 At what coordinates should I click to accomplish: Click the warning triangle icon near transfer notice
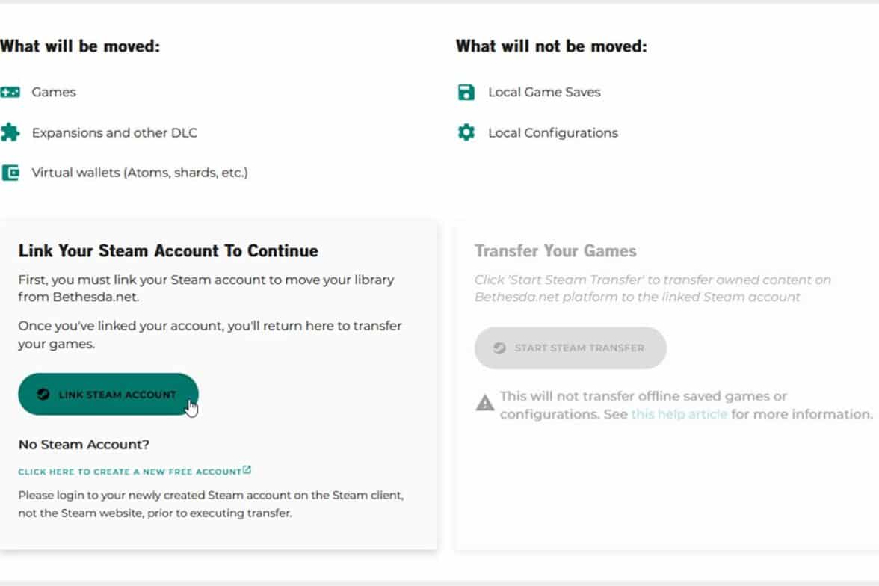[x=485, y=404]
